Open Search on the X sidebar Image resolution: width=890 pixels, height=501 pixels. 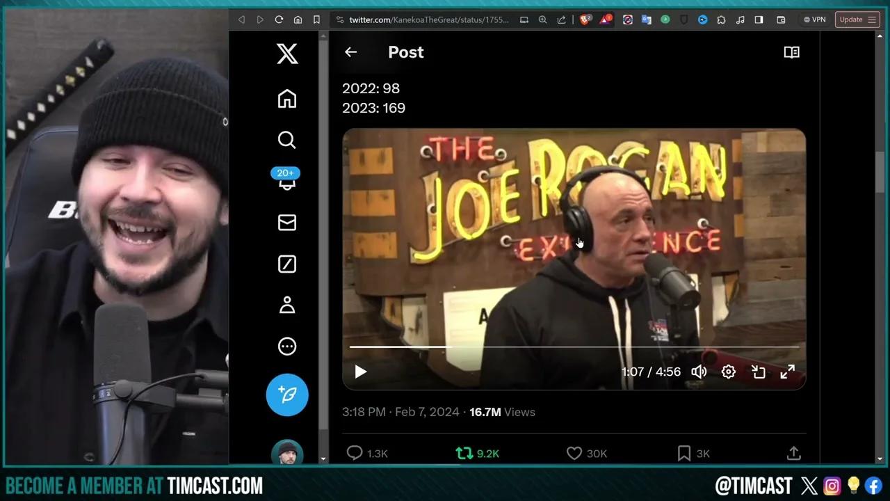point(287,140)
